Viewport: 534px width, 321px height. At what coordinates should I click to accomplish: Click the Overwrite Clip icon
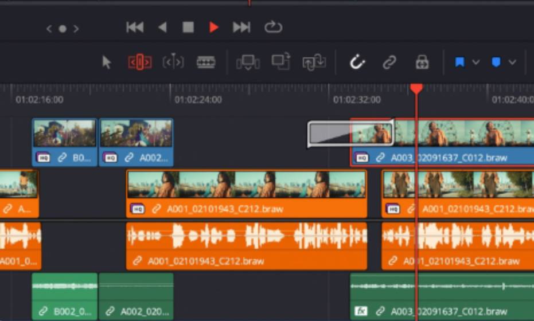(280, 61)
